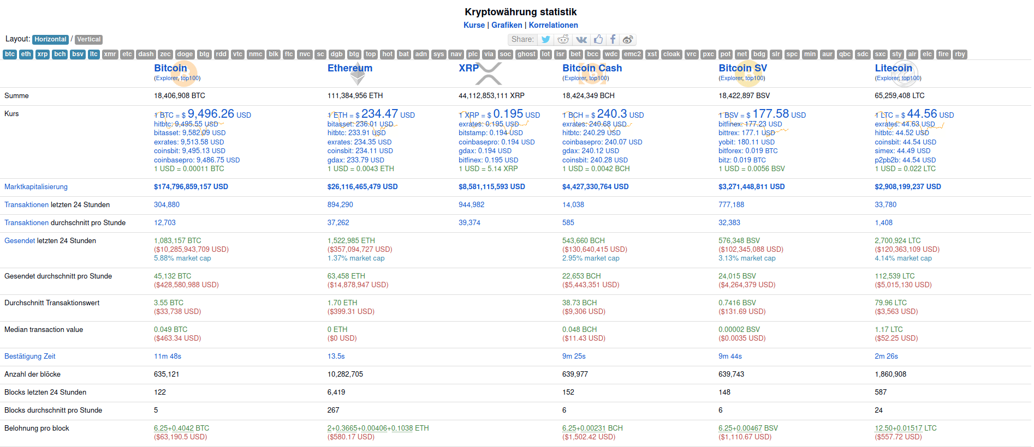
Task: Open the bittrex: 177.1 USD rate
Action: click(747, 133)
